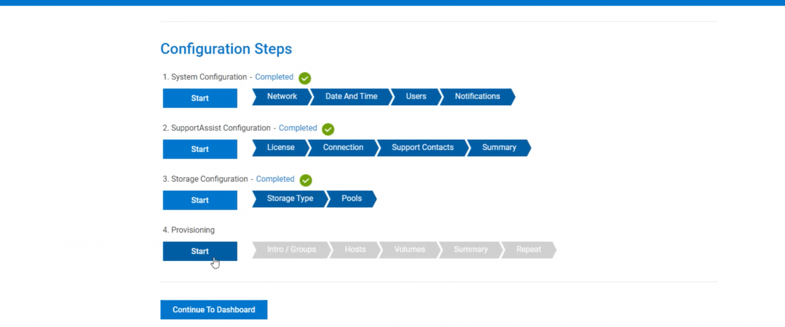This screenshot has width=785, height=327.
Task: Click the grayed Volumes step
Action: coord(410,250)
